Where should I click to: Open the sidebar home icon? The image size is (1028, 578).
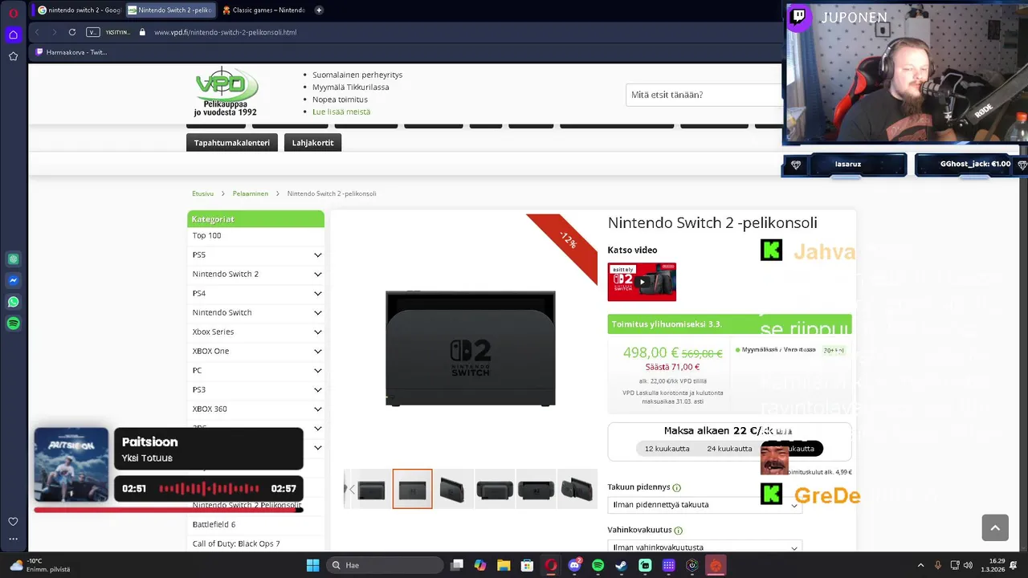coord(13,35)
